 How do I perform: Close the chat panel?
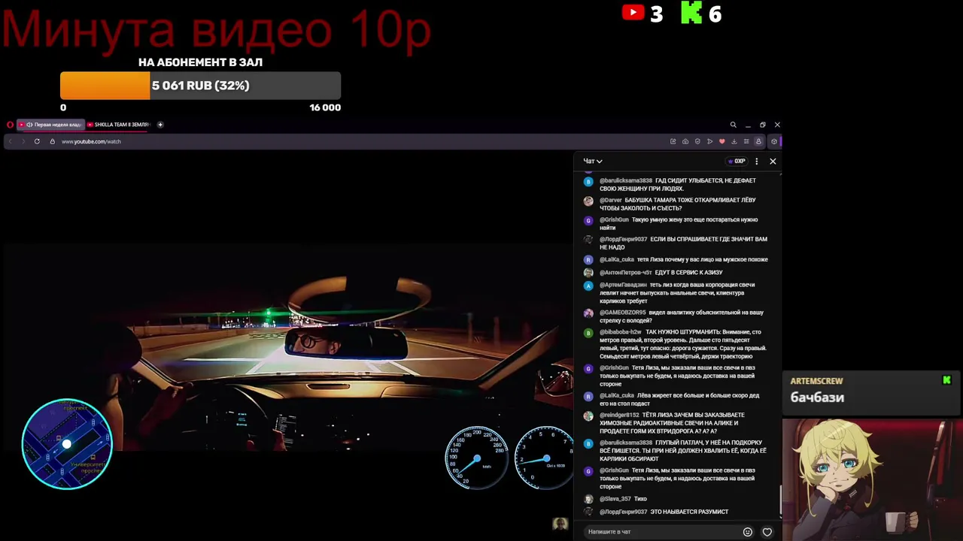point(773,161)
